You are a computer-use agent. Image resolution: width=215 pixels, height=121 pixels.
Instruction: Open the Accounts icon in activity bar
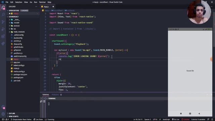tap(3, 107)
